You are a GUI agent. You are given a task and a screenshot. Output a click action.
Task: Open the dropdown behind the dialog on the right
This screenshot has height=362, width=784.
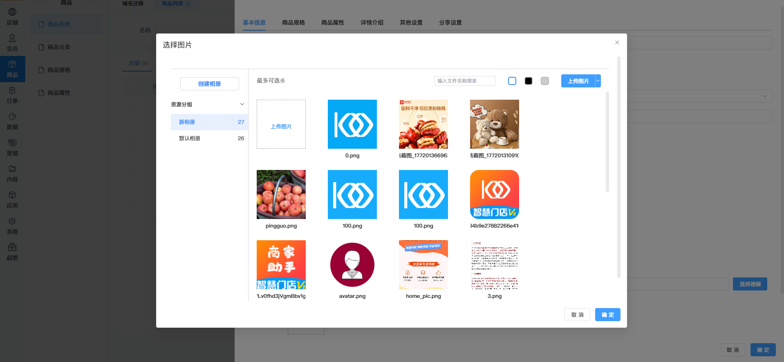click(765, 96)
